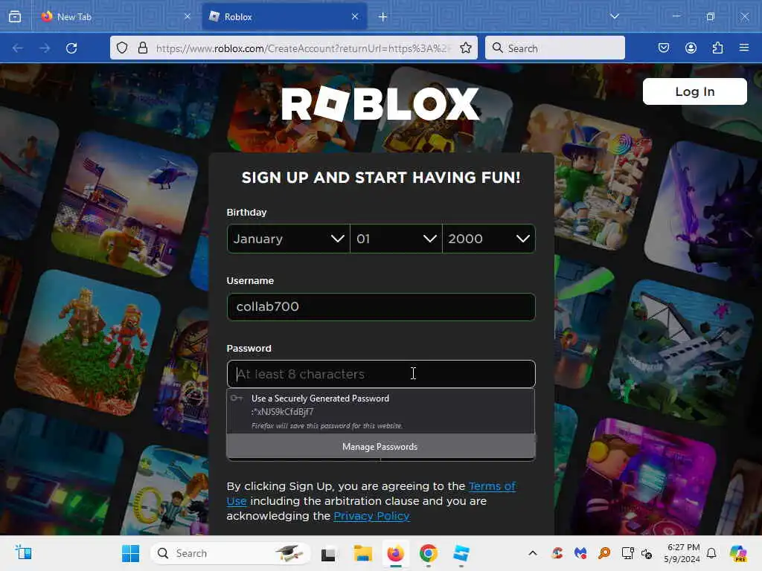
Task: Open the Windows Start menu
Action: tap(130, 553)
